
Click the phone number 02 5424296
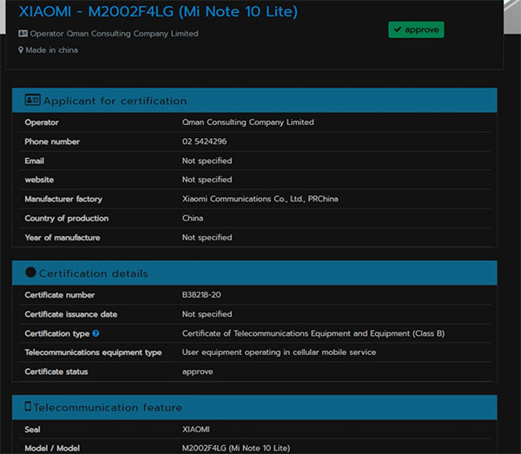point(204,141)
